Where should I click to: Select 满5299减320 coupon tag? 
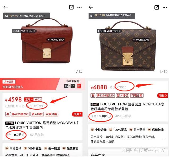click(103, 96)
